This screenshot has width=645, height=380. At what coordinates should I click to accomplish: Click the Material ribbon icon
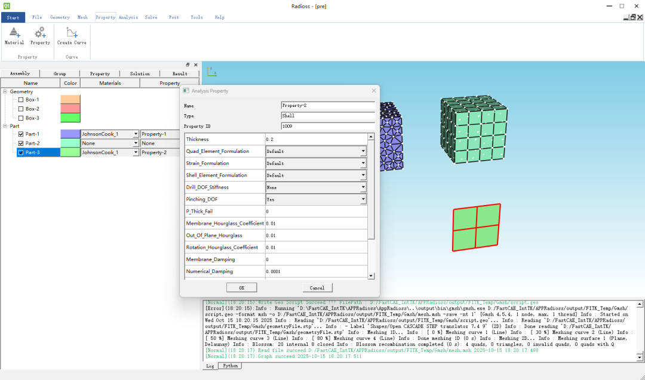pos(14,36)
